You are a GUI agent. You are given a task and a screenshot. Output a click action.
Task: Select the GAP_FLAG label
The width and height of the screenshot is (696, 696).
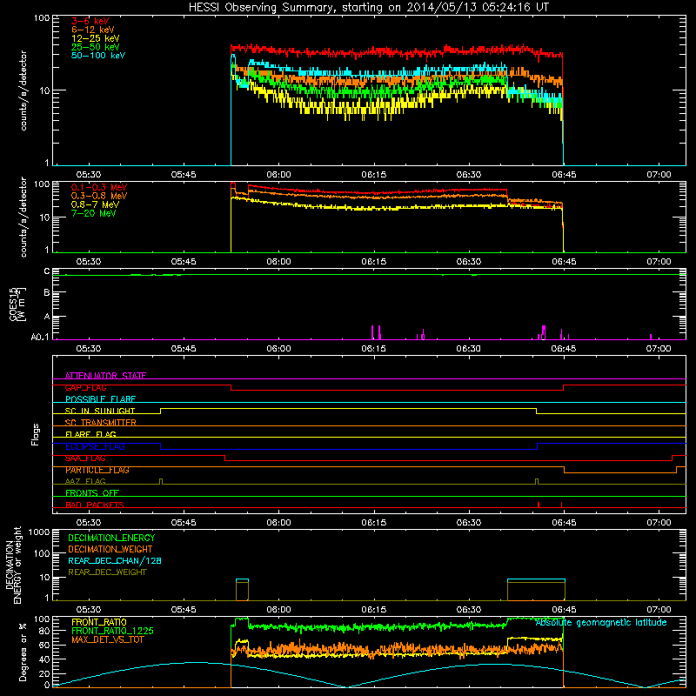coord(85,387)
